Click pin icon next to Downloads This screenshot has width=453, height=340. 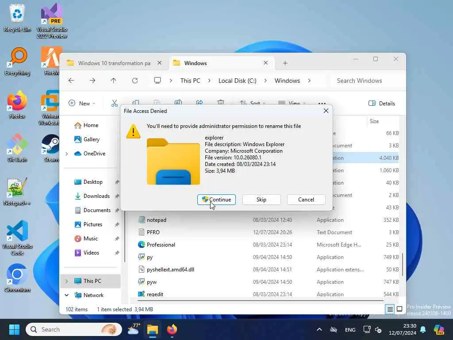[x=117, y=196]
